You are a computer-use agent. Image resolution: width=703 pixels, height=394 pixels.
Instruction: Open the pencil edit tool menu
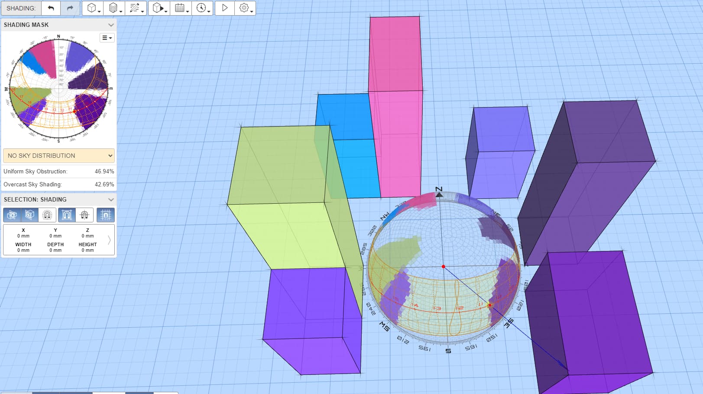(x=136, y=8)
